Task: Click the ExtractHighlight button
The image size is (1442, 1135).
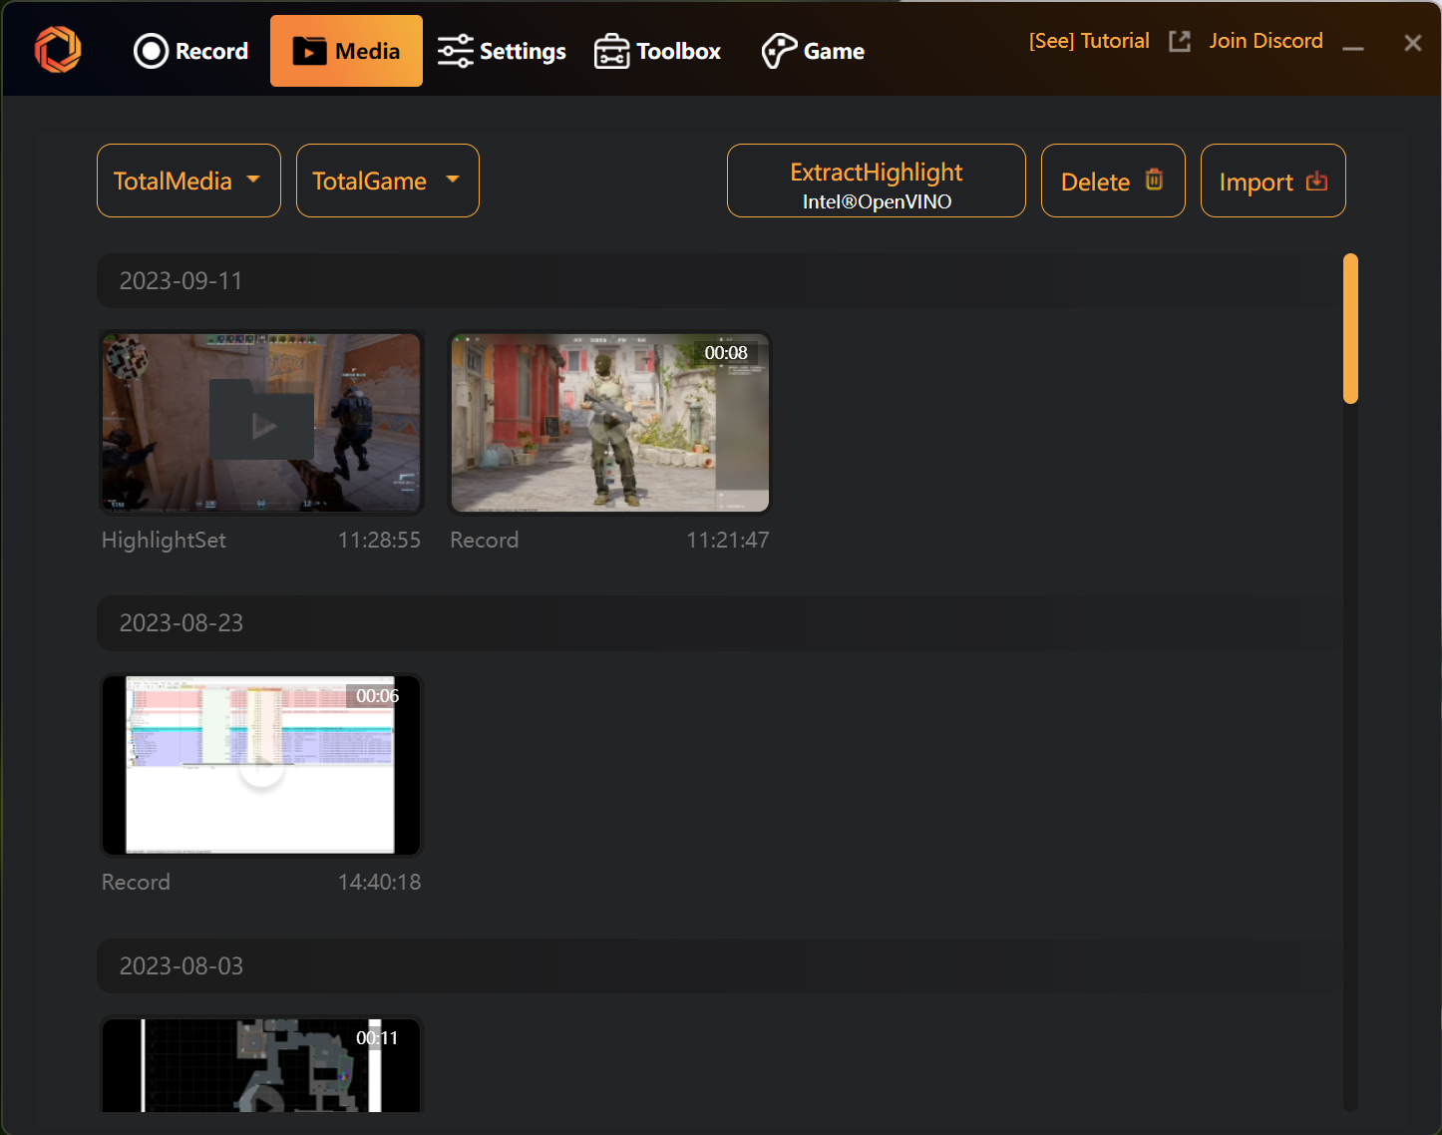Action: 876,181
